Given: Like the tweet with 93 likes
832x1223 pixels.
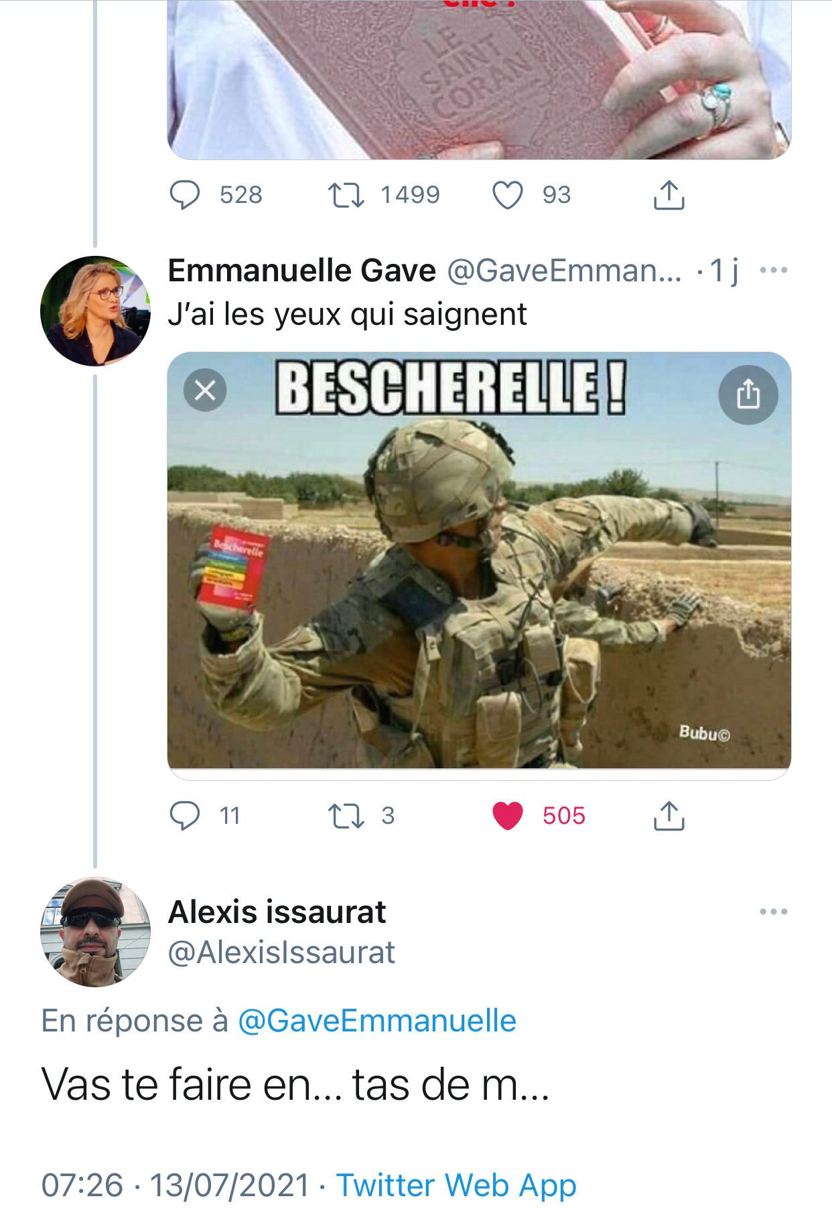Looking at the screenshot, I should tap(507, 195).
